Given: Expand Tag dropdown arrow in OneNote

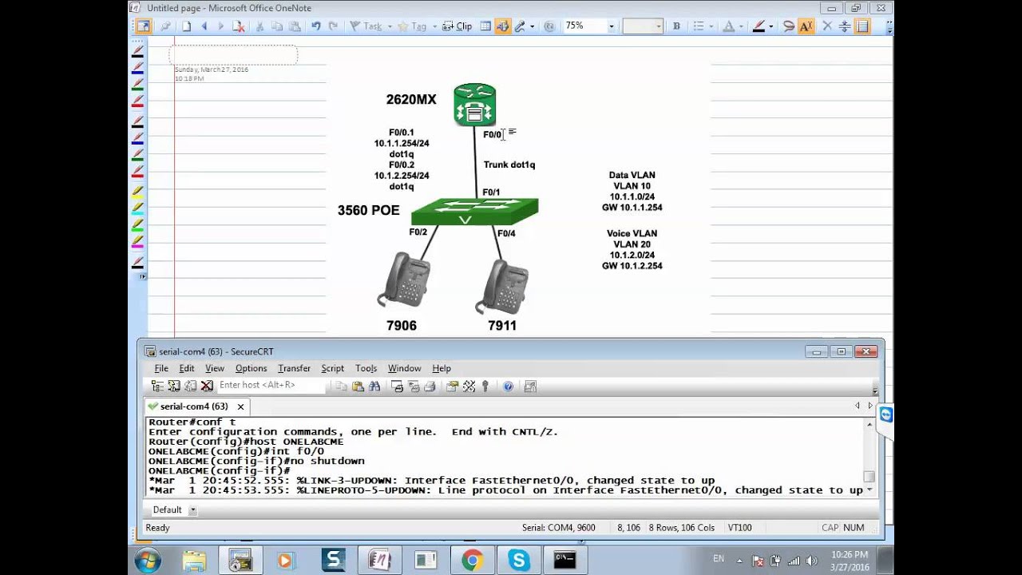Looking at the screenshot, I should point(434,26).
